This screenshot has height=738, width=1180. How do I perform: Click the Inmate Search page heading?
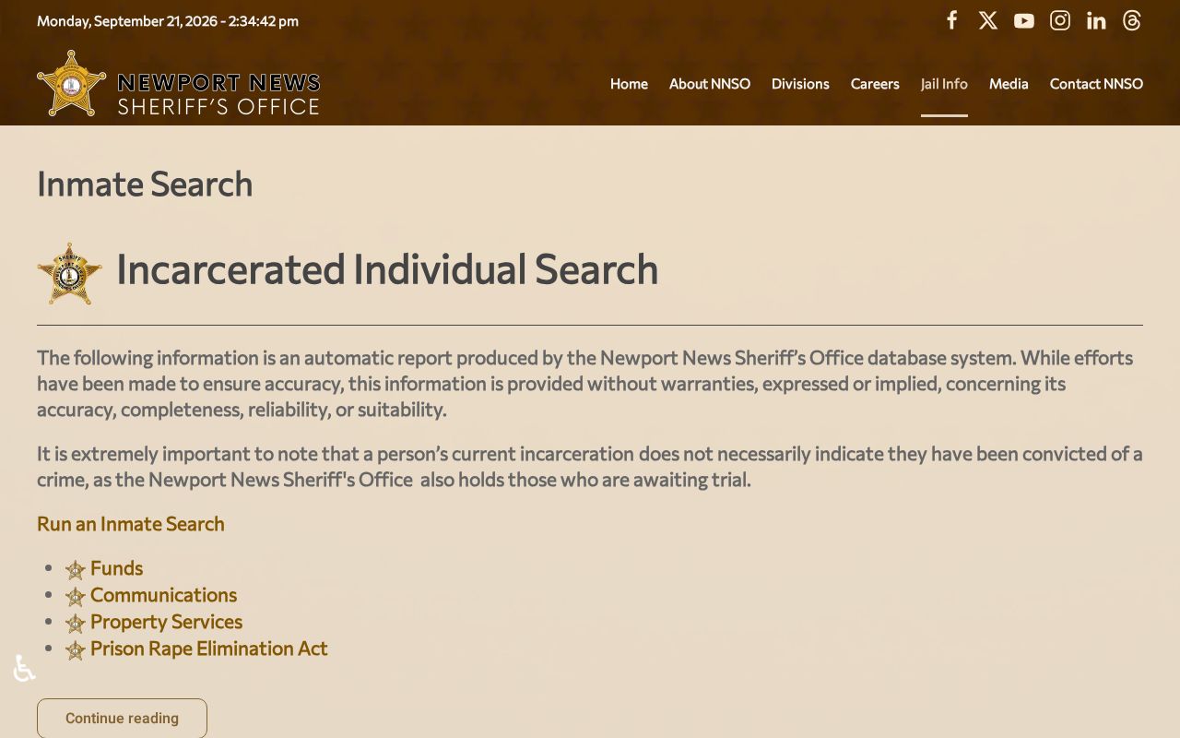(x=145, y=184)
